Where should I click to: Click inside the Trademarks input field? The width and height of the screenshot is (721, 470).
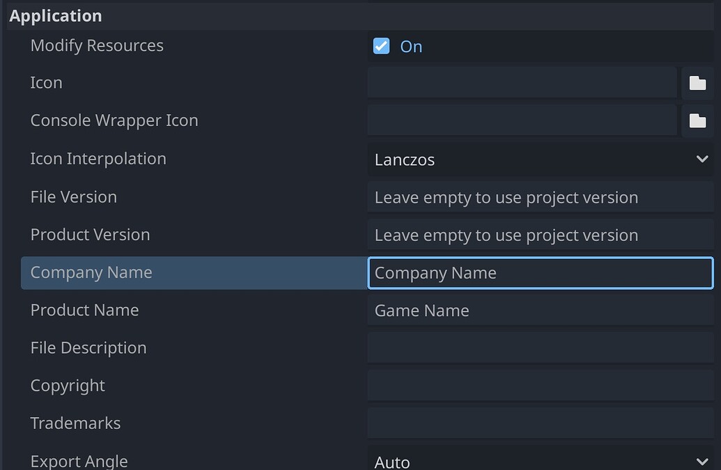tap(540, 423)
